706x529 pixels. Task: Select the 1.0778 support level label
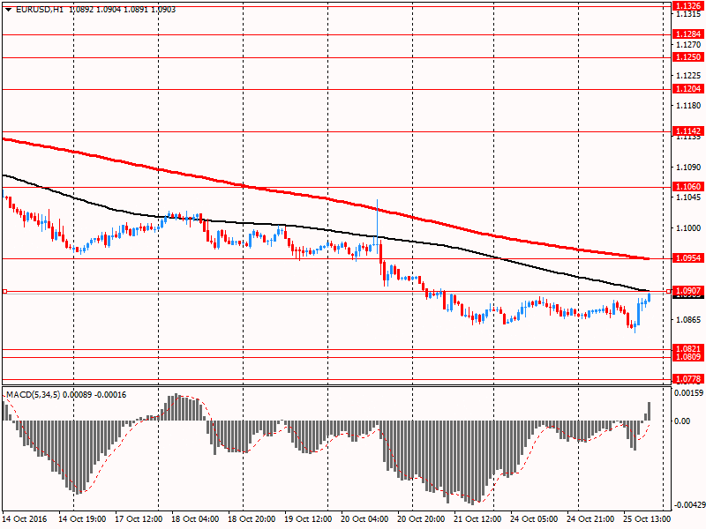coord(688,379)
